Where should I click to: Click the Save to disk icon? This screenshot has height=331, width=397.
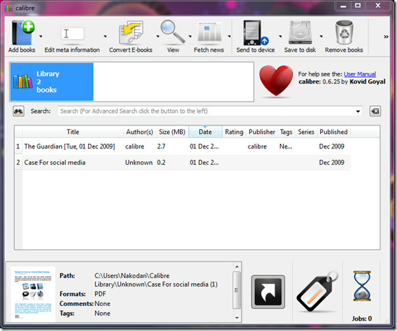(300, 33)
